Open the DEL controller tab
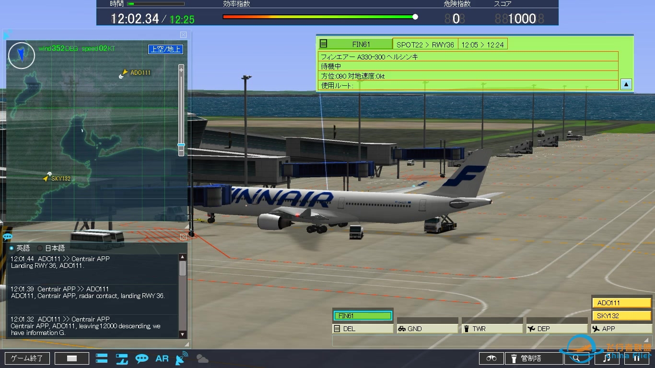The height and width of the screenshot is (368, 655). pos(363,329)
